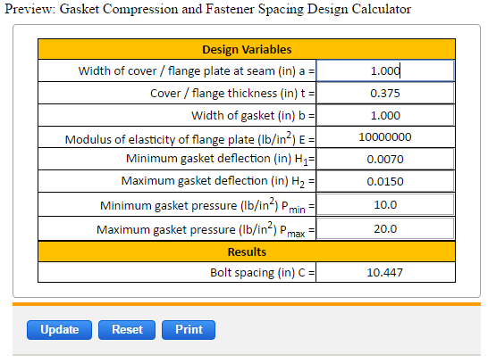Viewport: 488px width, 363px height.
Task: Click the bolt spacing result 10.447
Action: pos(385,272)
